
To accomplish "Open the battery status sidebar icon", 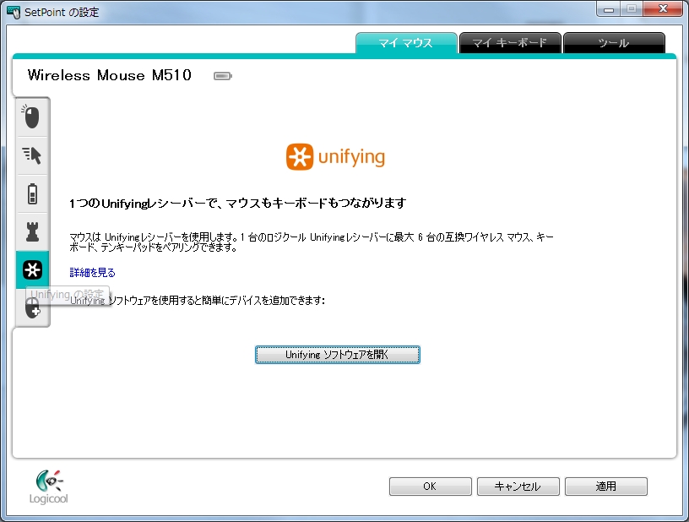I will [32, 193].
